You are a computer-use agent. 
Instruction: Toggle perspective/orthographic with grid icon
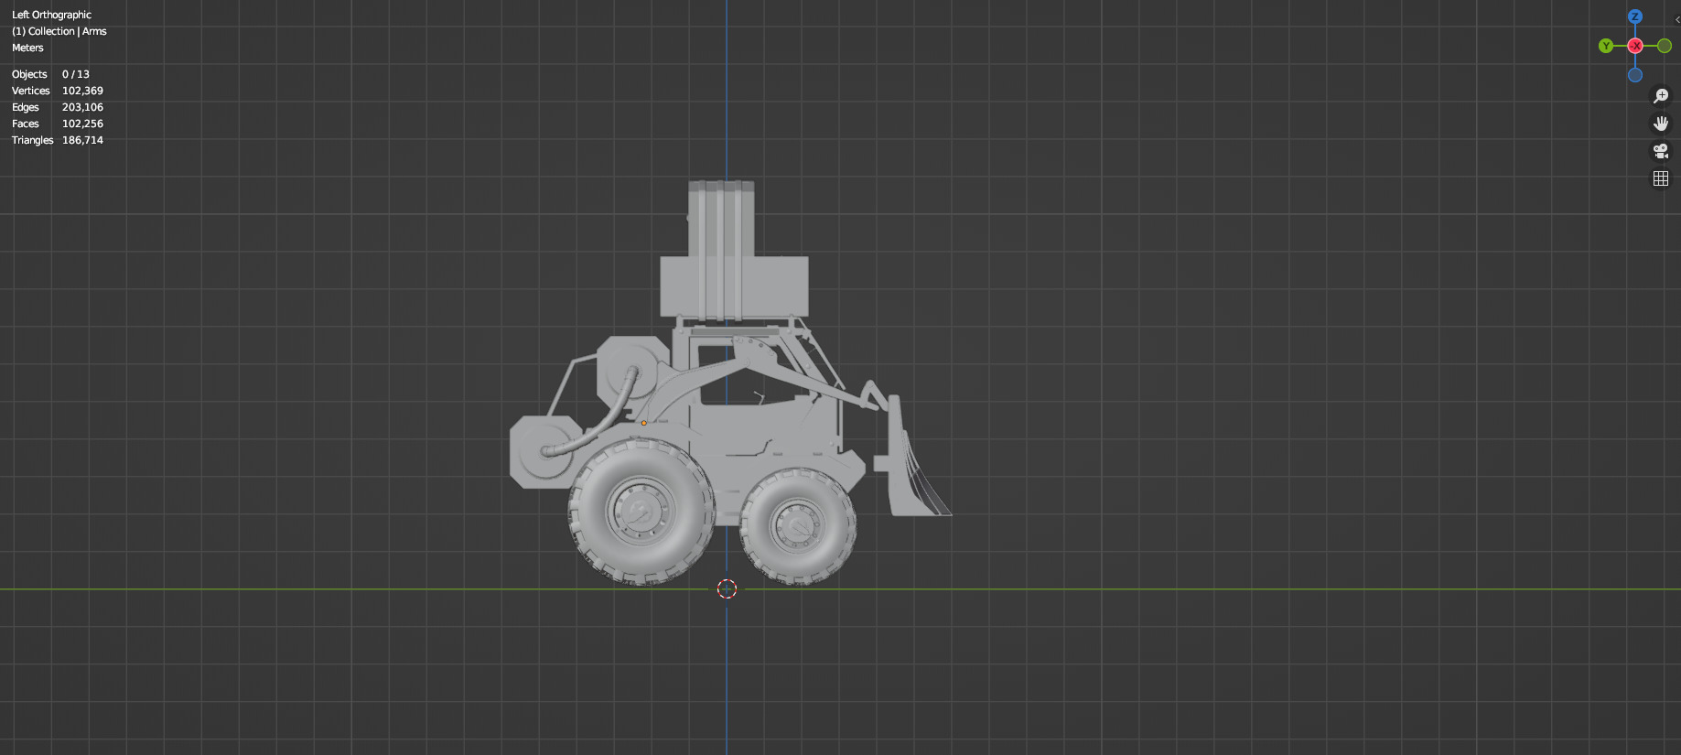tap(1661, 178)
